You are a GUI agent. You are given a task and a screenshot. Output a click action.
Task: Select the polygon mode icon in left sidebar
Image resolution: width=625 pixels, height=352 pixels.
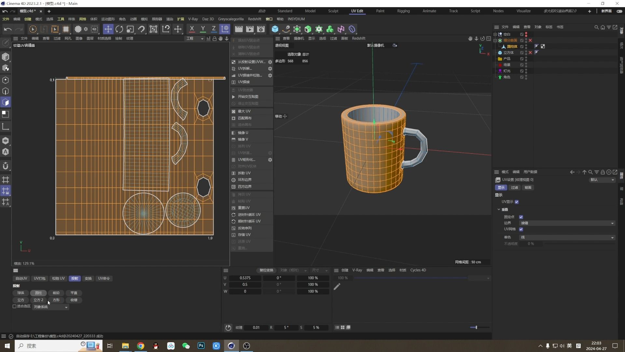[6, 102]
